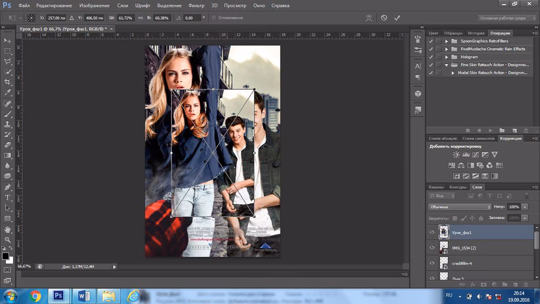Select the Eyedropper tool

click(8, 93)
